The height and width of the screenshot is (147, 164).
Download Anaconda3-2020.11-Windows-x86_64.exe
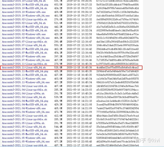tap(26, 83)
